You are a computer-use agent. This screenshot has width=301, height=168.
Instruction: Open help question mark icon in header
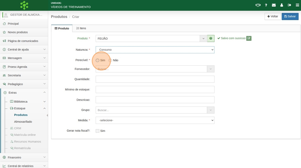click(x=266, y=5)
